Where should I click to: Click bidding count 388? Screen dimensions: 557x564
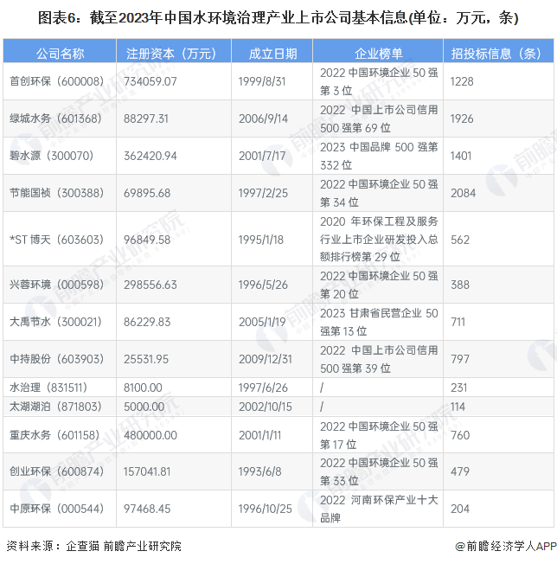tap(460, 285)
